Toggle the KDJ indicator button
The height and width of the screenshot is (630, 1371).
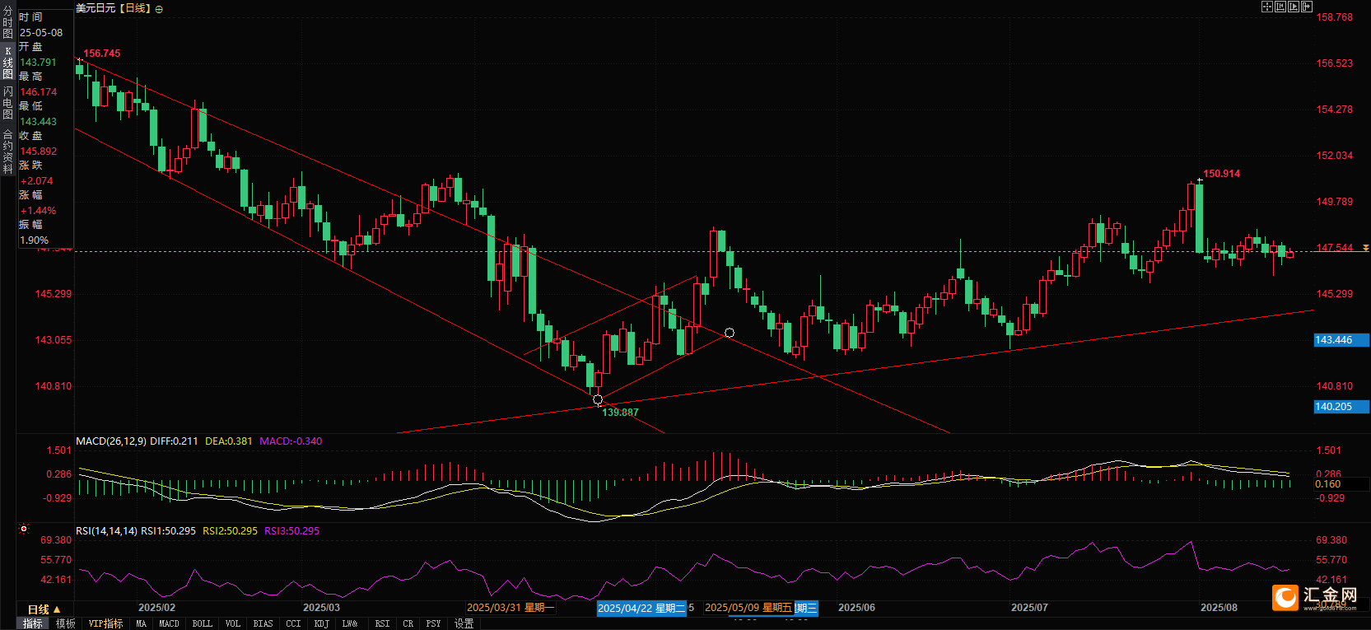(322, 624)
